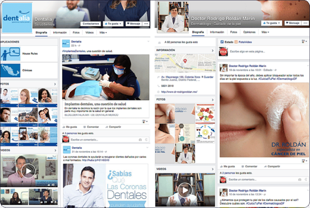Image resolution: width=310 pixels, height=208 pixels.
Task: Open the hubs.ly link in the coronas post
Action: pyautogui.click(x=96, y=160)
